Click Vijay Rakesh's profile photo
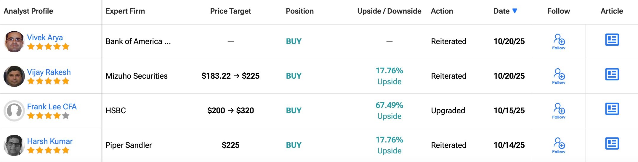638x162 pixels. (14, 76)
